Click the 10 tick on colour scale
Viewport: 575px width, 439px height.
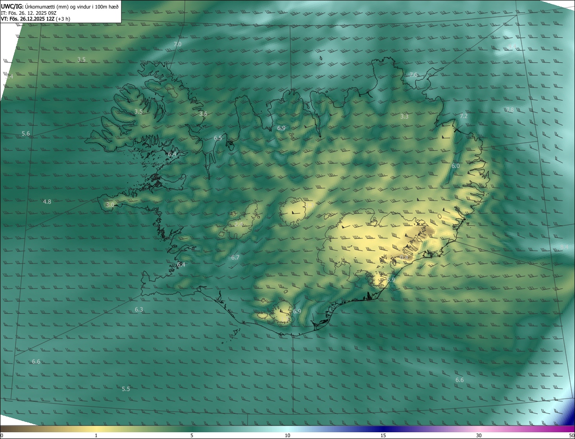287,435
